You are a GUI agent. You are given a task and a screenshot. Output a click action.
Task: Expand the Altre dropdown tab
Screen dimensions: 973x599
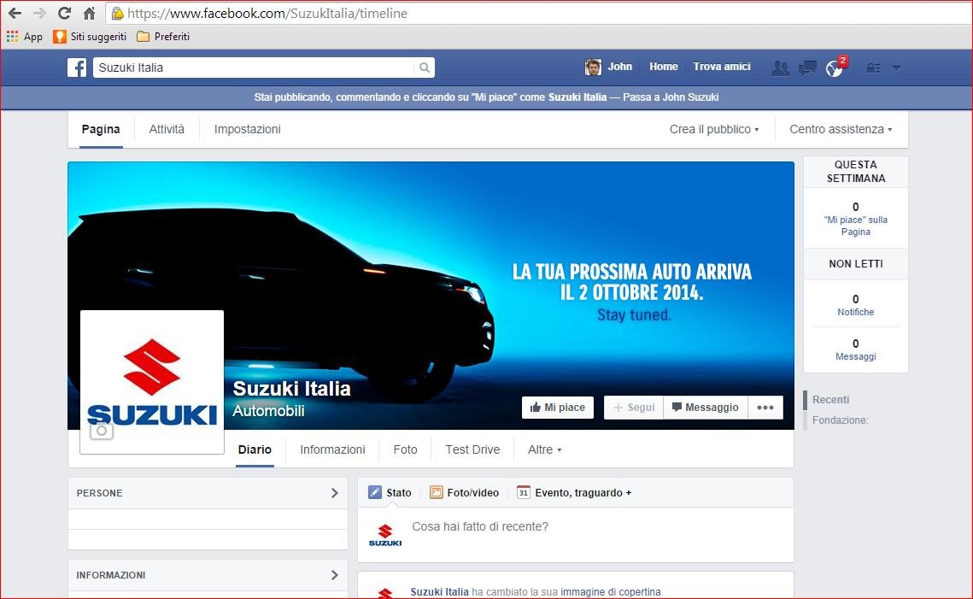544,449
